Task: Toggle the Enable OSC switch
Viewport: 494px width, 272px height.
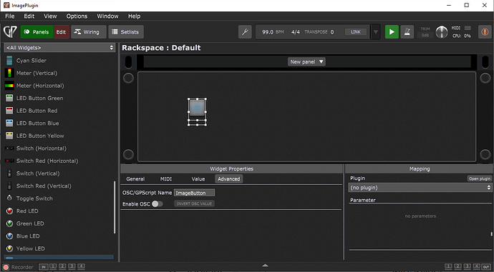Action: [158, 204]
